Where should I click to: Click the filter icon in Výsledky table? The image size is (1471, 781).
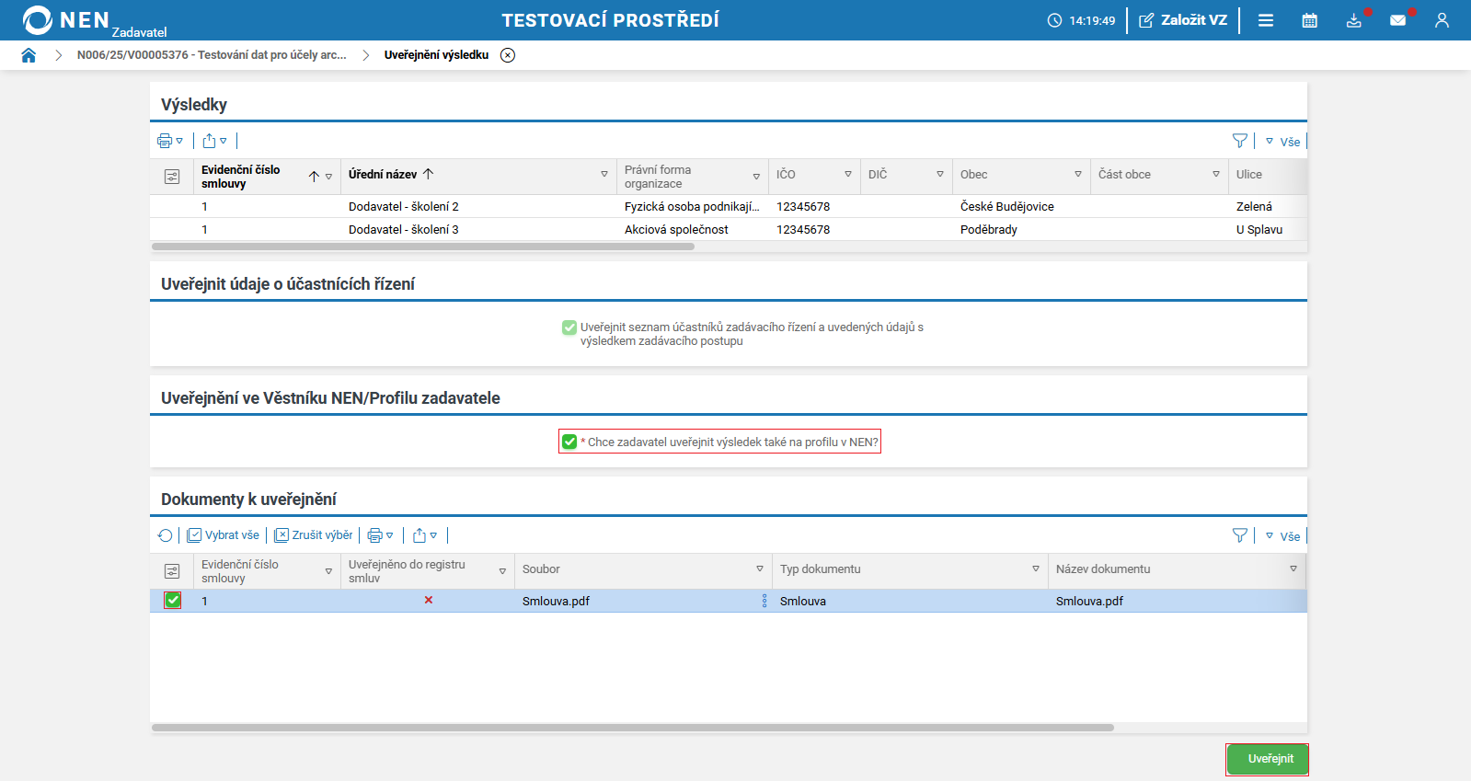tap(1239, 141)
